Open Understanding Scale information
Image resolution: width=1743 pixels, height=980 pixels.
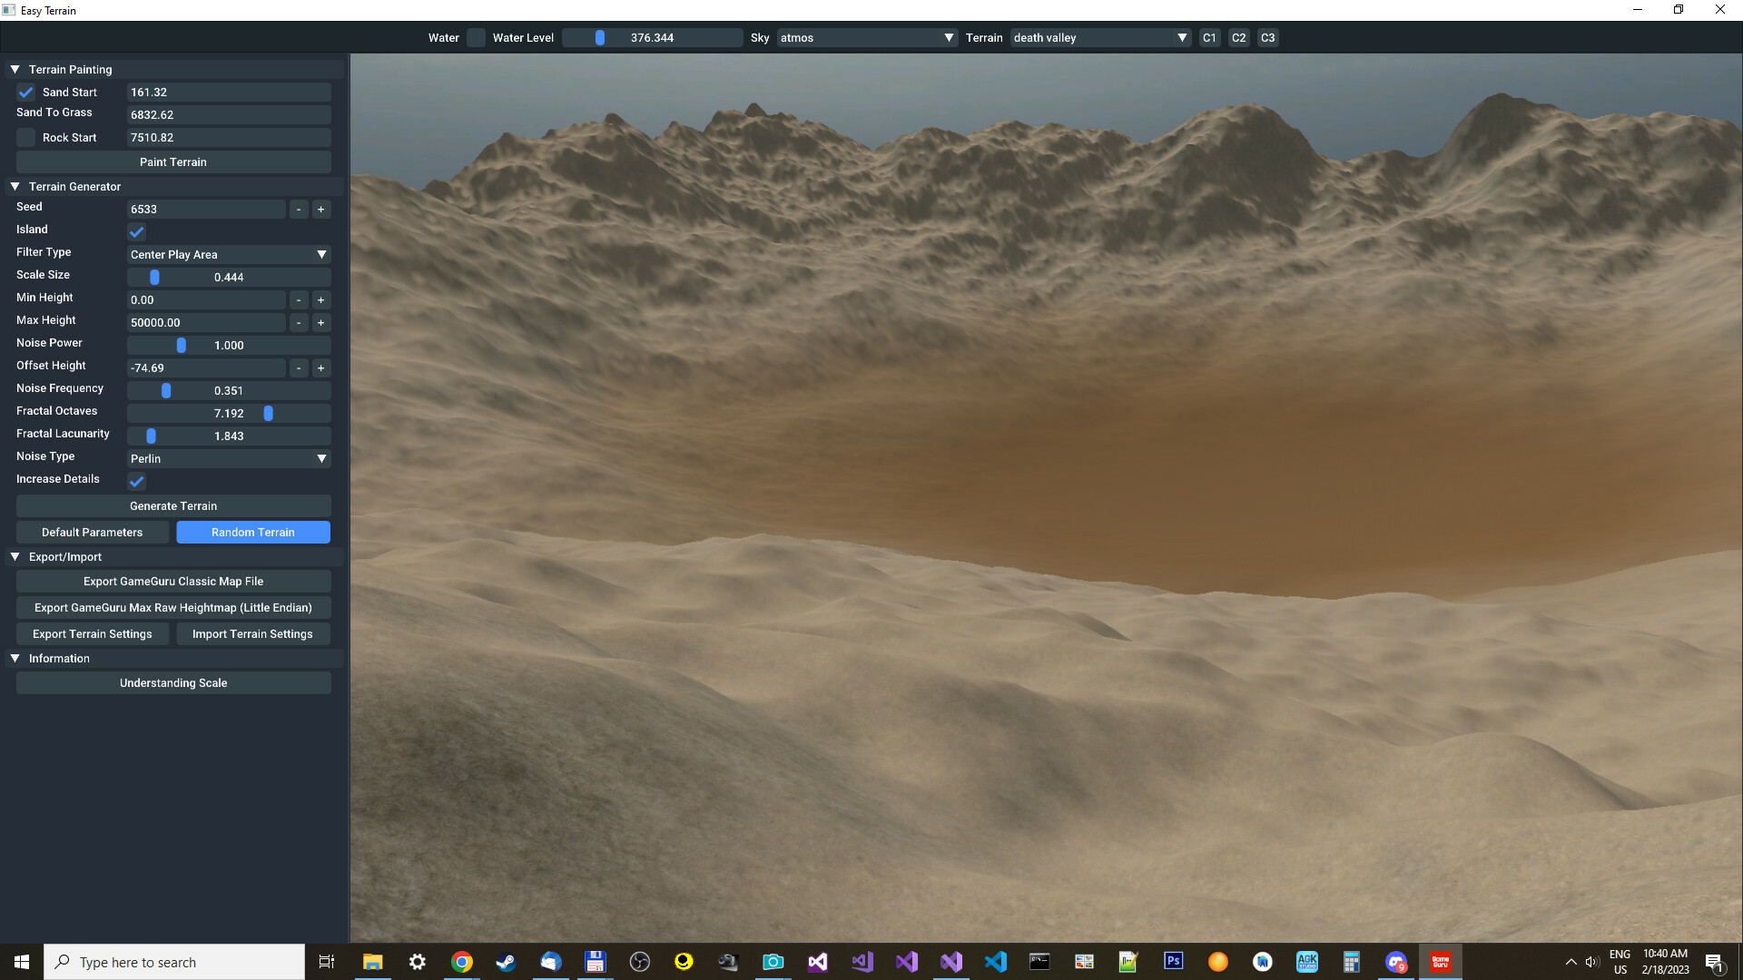pyautogui.click(x=172, y=682)
